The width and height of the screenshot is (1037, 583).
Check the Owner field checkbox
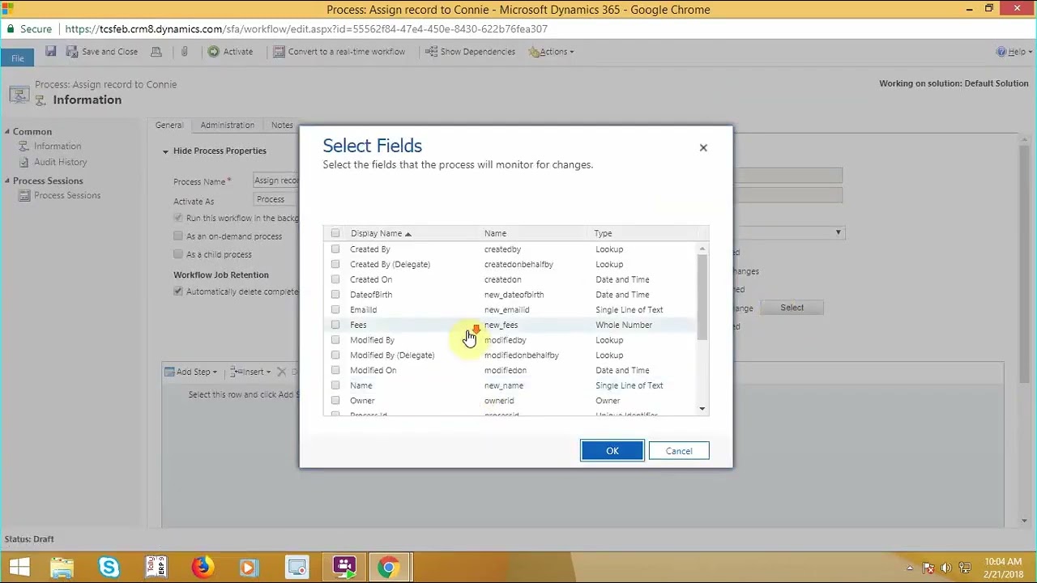[x=335, y=401]
